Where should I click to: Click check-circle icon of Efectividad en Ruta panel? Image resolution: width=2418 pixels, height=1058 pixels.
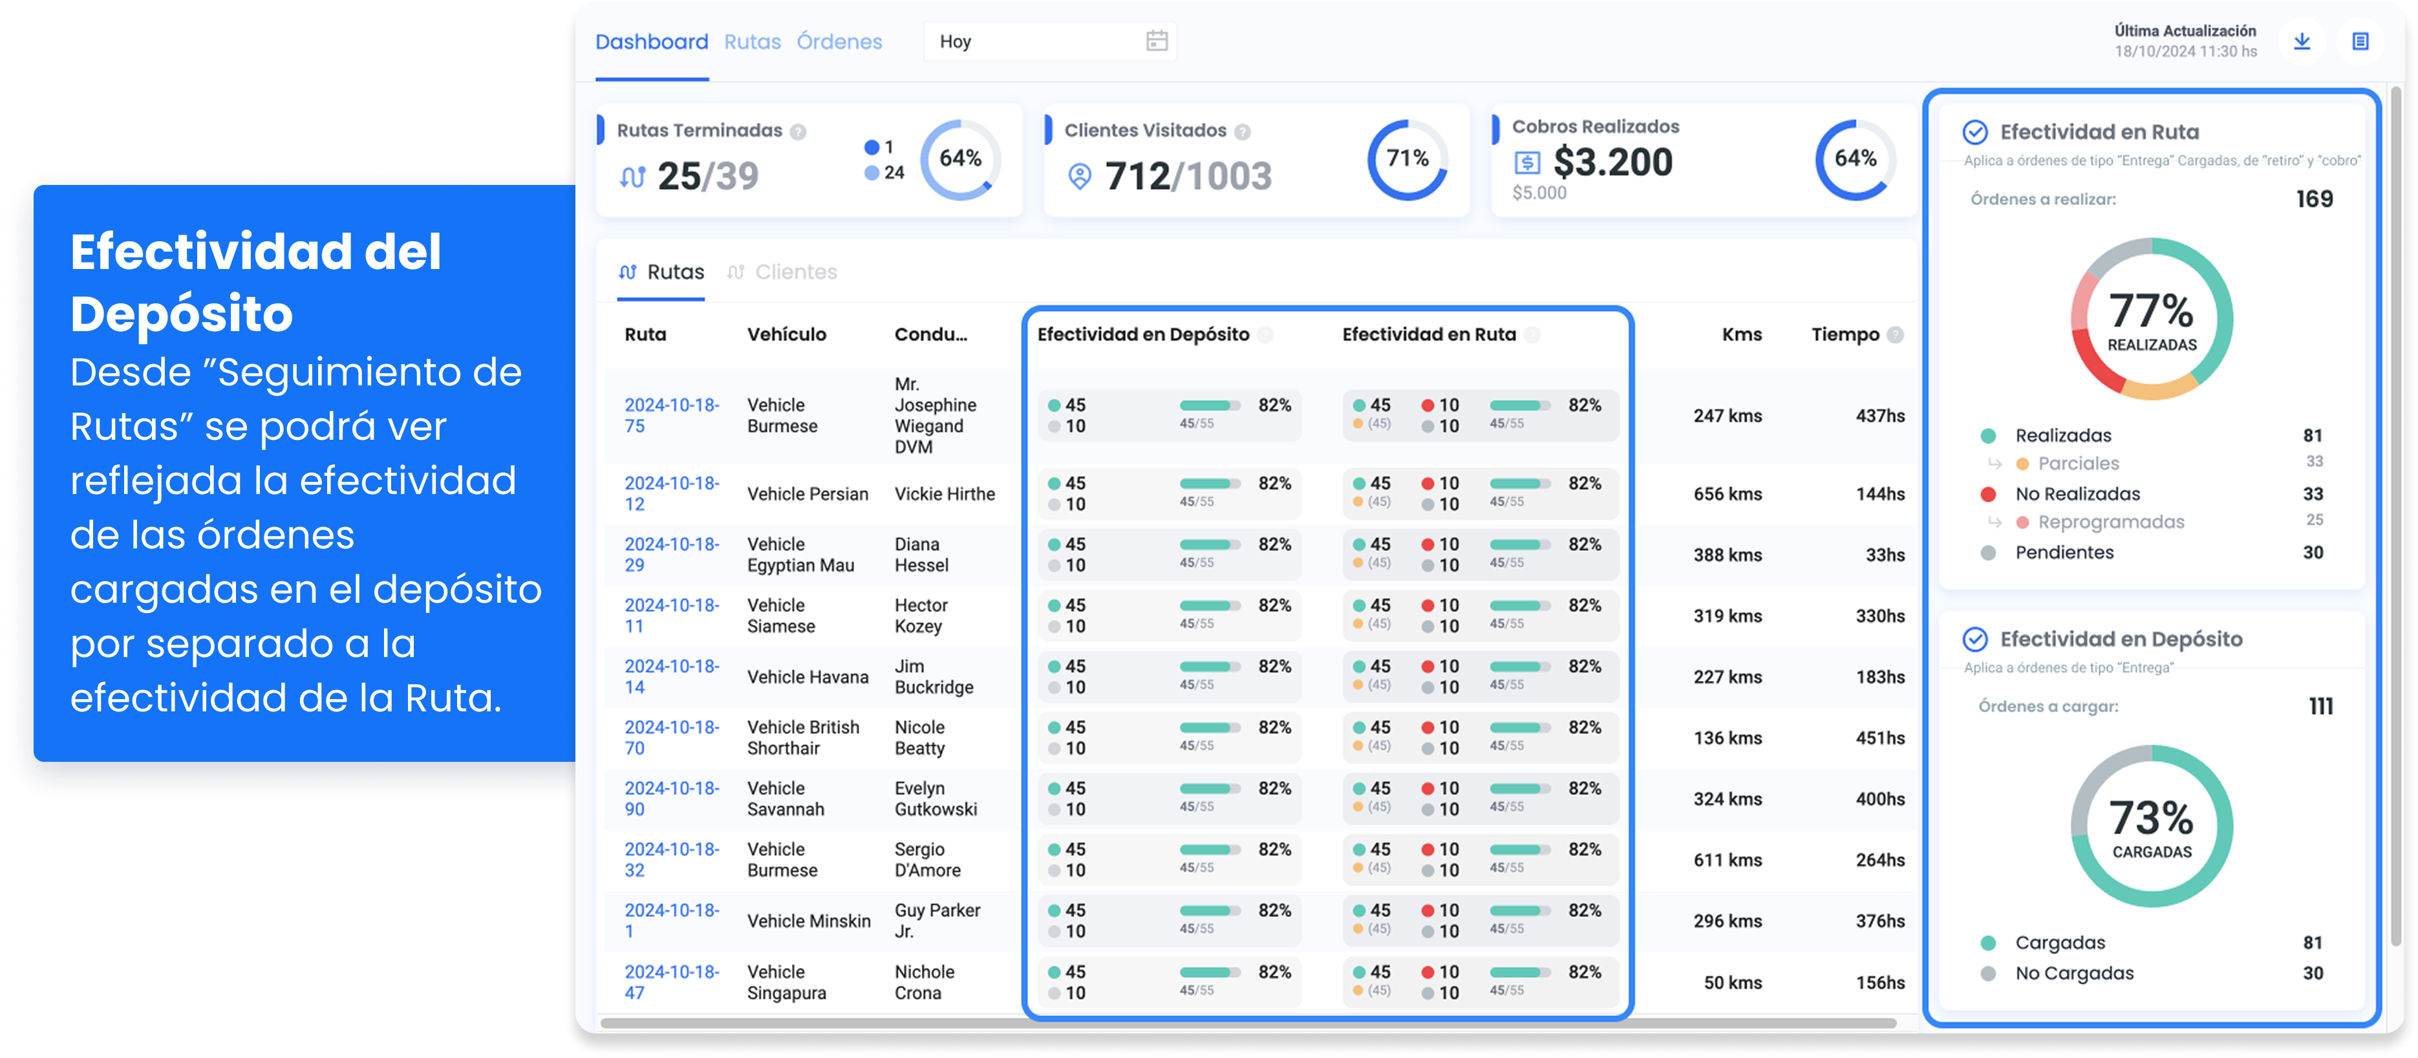coord(1975,133)
